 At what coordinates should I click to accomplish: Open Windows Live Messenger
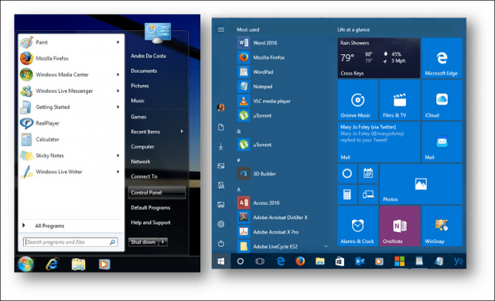click(71, 91)
